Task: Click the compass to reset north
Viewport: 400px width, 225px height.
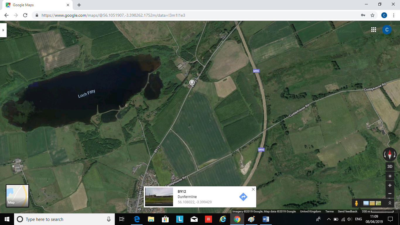Action: 390,154
